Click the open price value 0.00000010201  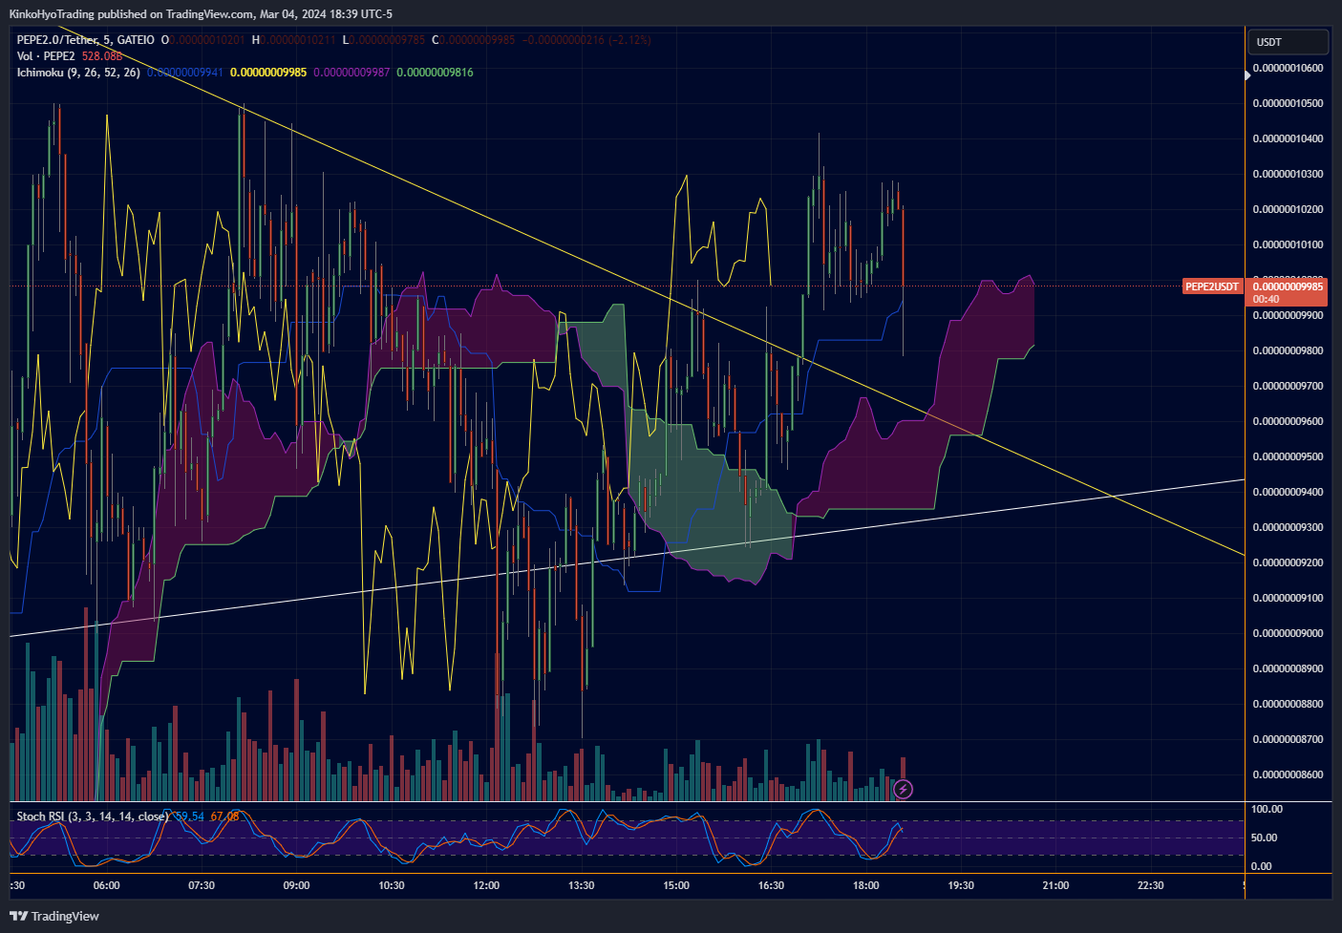pos(207,40)
